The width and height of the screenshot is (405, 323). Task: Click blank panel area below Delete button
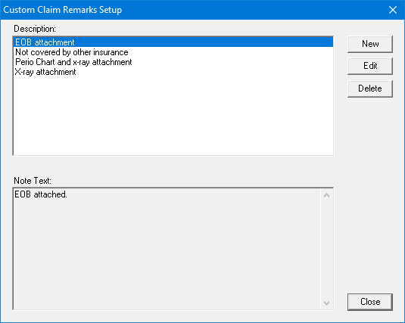click(370, 194)
